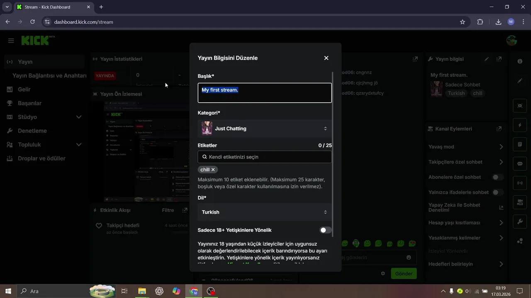531x298 pixels.
Task: Click the broadcast signal icon in right rail
Action: [x=520, y=183]
